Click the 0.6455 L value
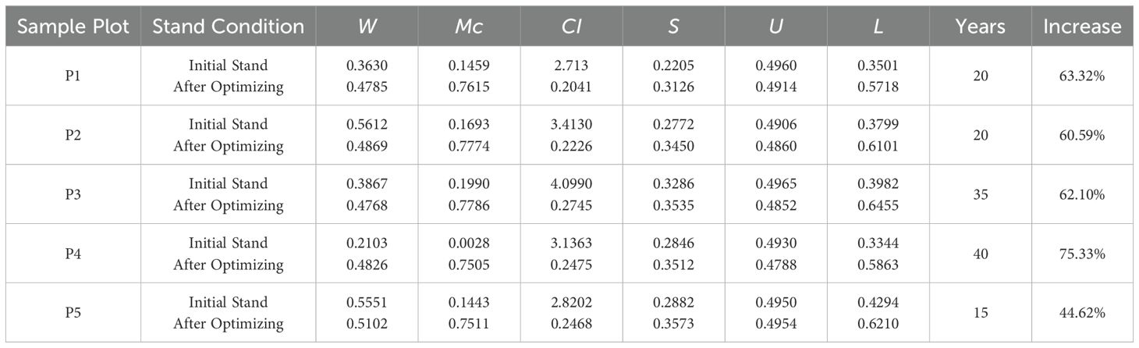 pyautogui.click(x=878, y=205)
